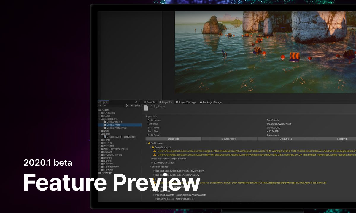Show the OutputFiles view

click(285, 139)
